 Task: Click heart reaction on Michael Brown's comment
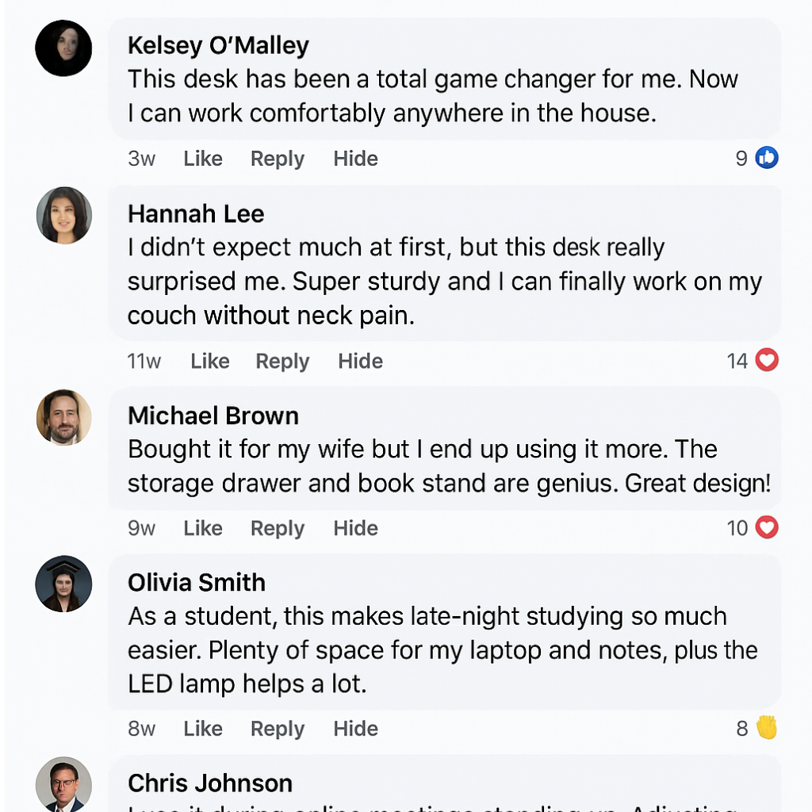(x=767, y=528)
